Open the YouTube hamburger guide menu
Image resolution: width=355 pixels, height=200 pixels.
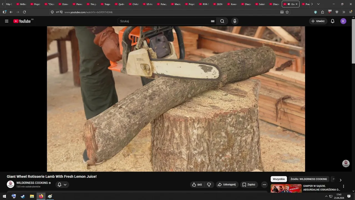(x=7, y=21)
